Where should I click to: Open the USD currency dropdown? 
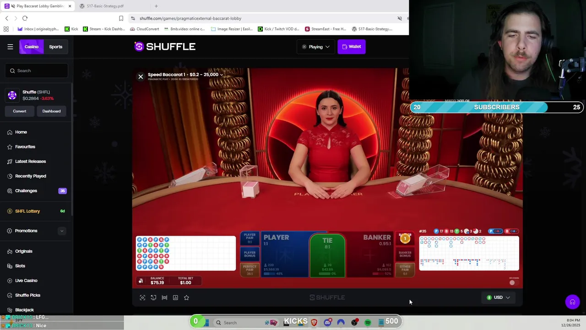498,297
